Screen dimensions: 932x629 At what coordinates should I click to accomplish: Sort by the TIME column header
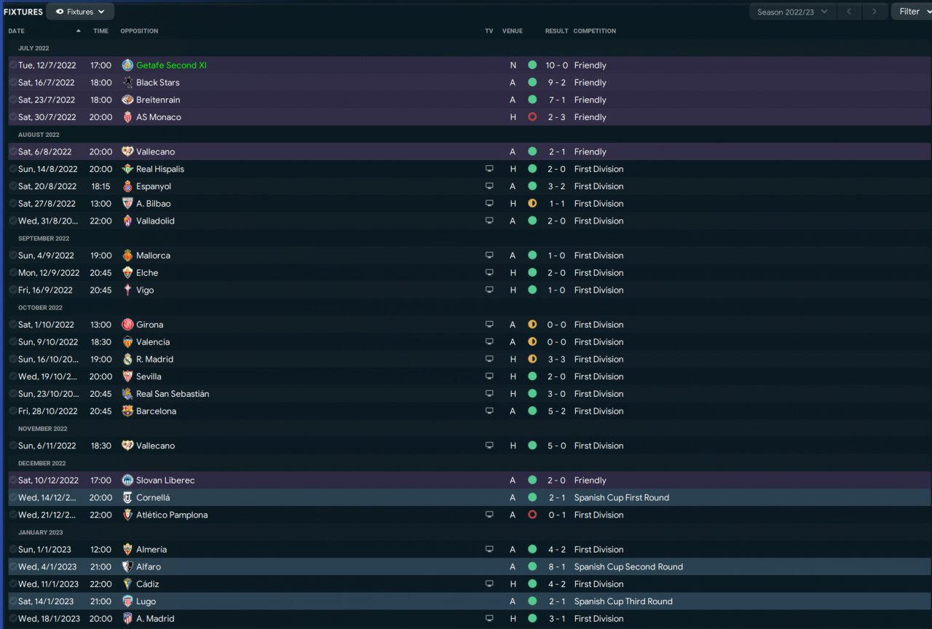click(x=100, y=31)
